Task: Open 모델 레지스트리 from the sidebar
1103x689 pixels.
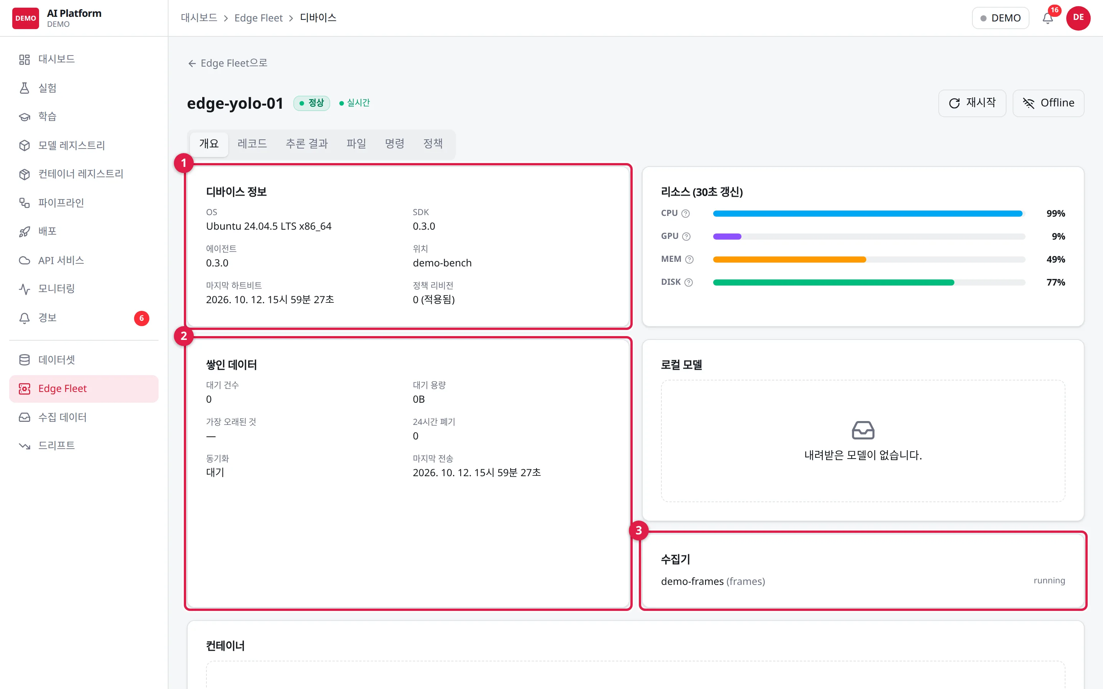Action: tap(83, 145)
